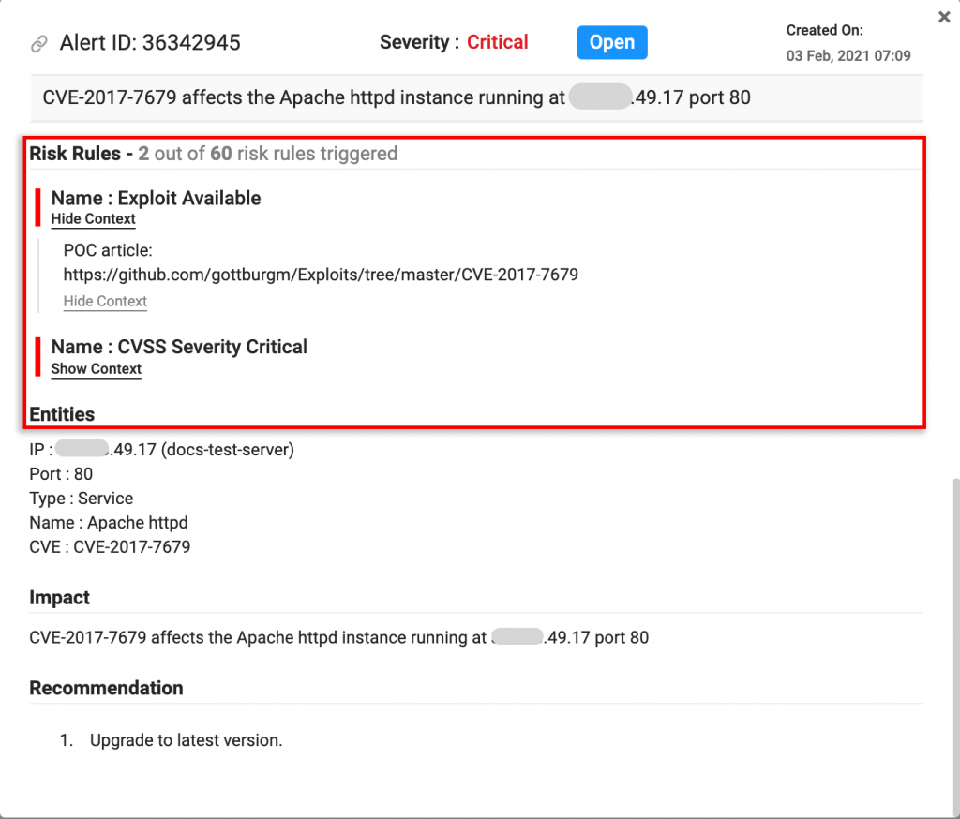Click the Type : Service entity line
This screenshot has height=819, width=960.
[x=82, y=499]
